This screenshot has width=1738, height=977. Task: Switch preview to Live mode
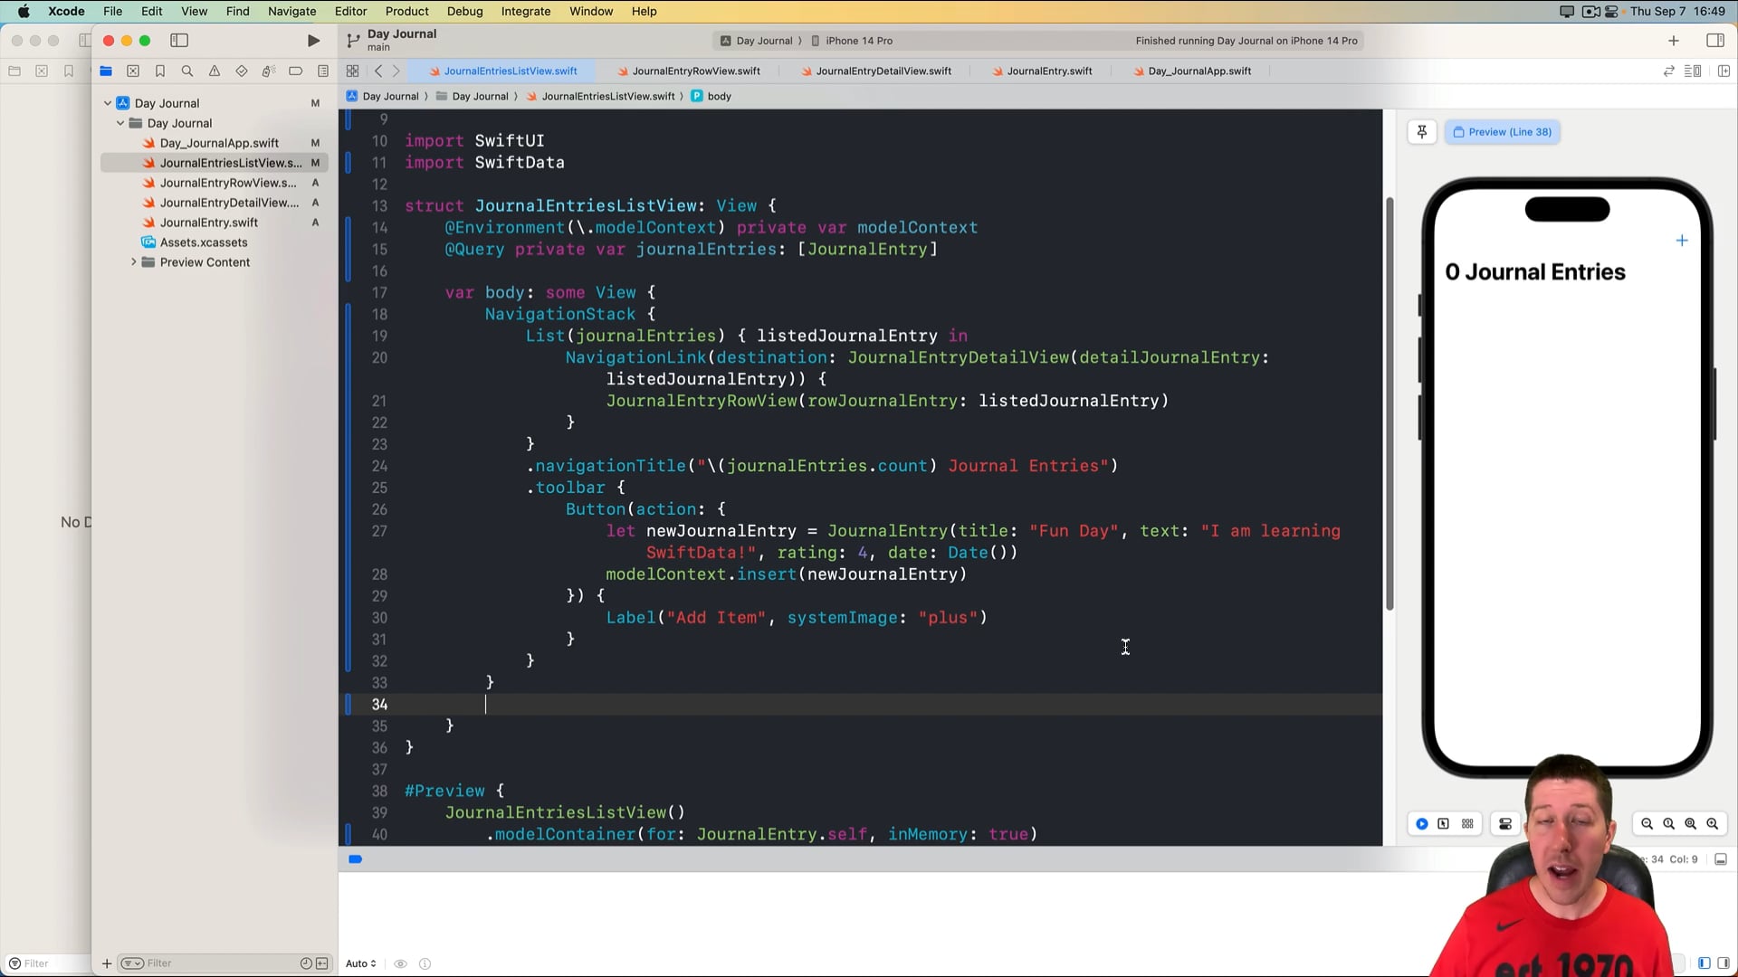click(1422, 824)
